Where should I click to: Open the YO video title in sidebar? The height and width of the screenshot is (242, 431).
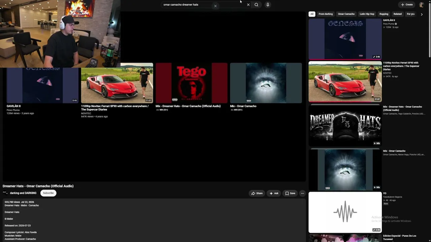[x=385, y=193]
